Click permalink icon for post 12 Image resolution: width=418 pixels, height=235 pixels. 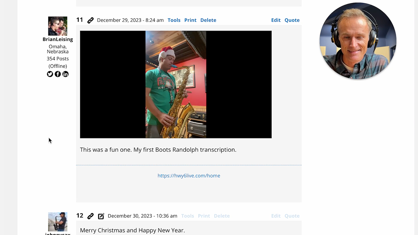coord(90,216)
